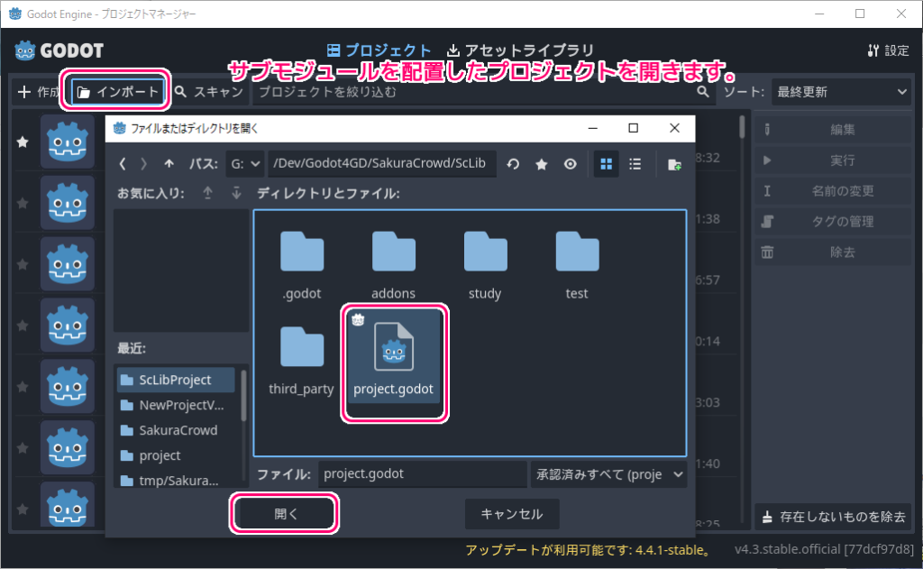The image size is (923, 569).
Task: Choose SakuraCrowd in recent list
Action: pyautogui.click(x=176, y=430)
